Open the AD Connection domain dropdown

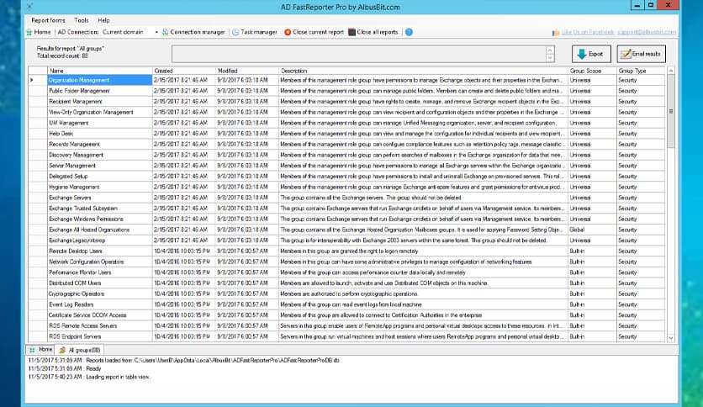156,32
